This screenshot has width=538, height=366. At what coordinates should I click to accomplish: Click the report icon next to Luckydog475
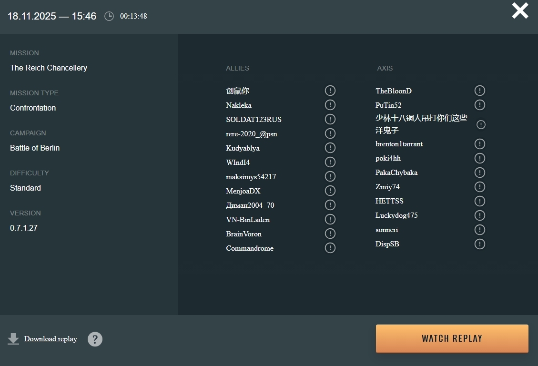click(480, 215)
